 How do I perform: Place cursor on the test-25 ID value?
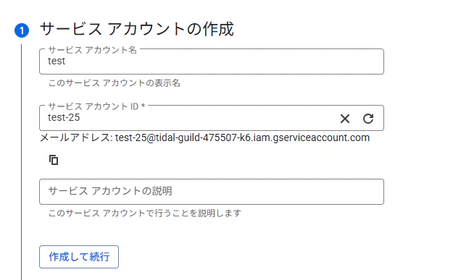(64, 118)
